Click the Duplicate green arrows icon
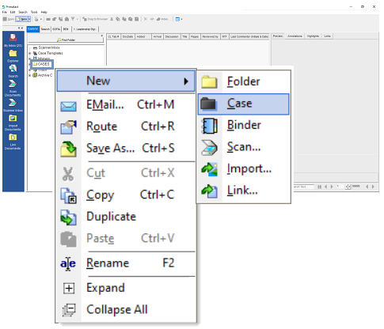Screen dimensions: 384x329 coord(68,217)
